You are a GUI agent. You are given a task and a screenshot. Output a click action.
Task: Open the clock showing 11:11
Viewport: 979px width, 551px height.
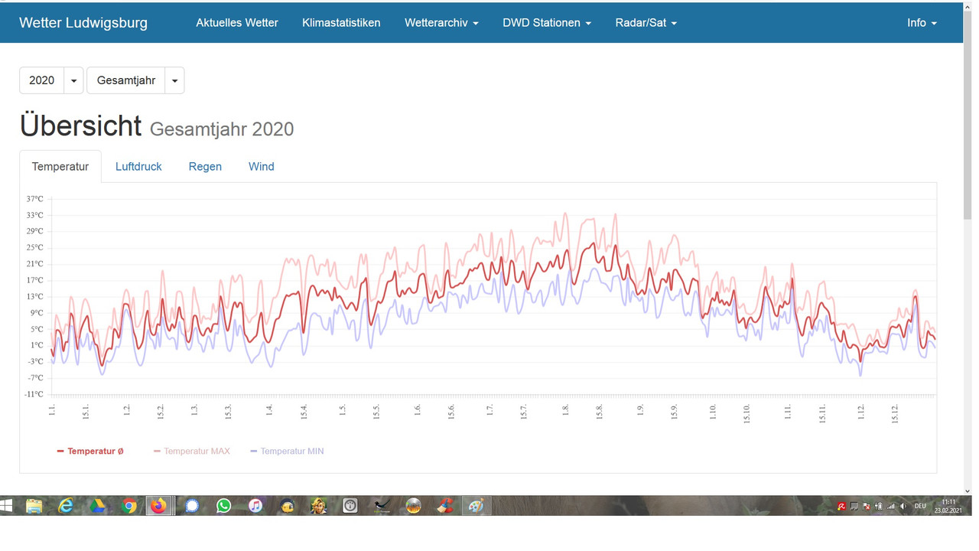click(948, 506)
